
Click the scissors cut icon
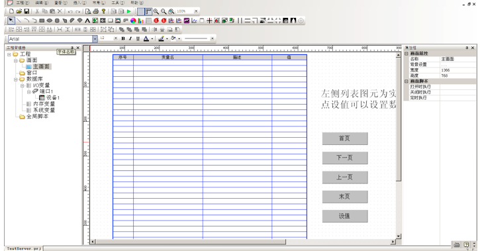[x=37, y=11]
